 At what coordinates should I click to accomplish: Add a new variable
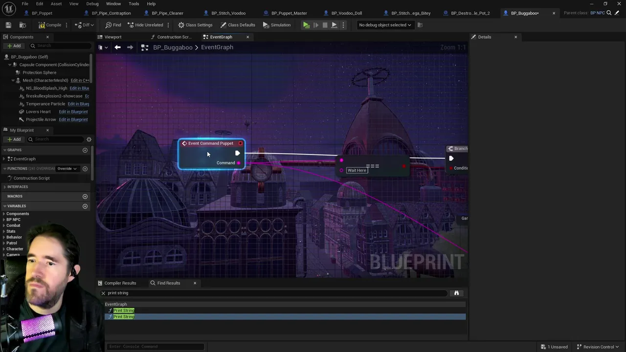pyautogui.click(x=85, y=206)
